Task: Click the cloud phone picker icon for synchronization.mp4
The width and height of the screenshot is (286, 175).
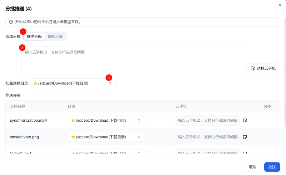Action: [245, 121]
